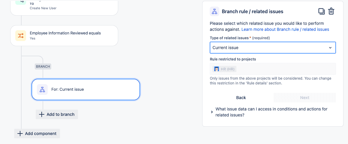Click the HR project avatar icon
Viewport: 348px width, 144px height.
217,69
